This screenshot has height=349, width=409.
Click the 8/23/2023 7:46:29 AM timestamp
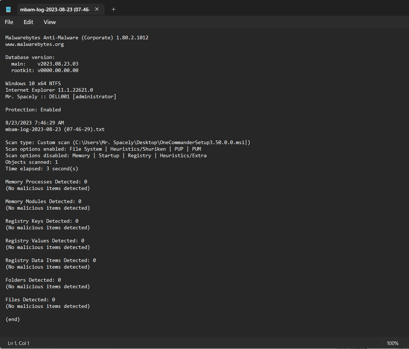34,123
